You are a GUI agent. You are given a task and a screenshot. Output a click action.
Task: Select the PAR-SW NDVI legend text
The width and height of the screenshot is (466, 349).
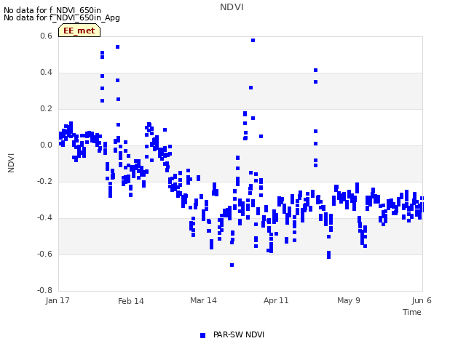239,334
